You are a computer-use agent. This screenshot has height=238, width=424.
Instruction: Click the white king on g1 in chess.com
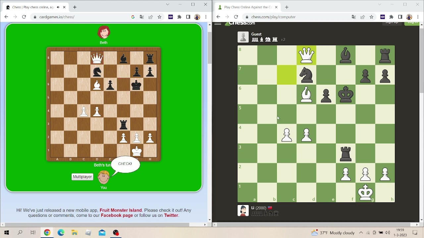tap(365, 192)
